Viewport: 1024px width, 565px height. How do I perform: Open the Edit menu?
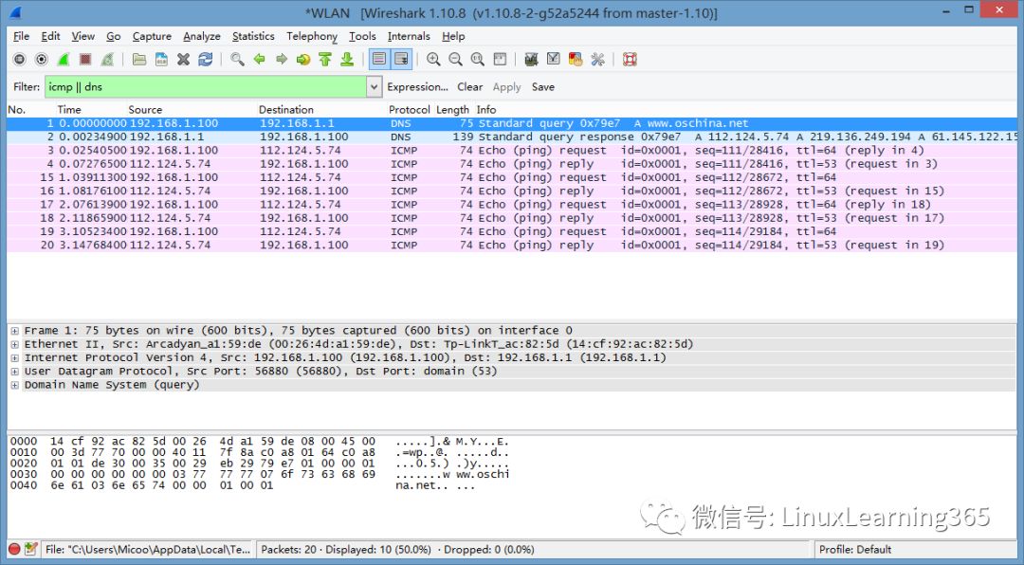(50, 36)
